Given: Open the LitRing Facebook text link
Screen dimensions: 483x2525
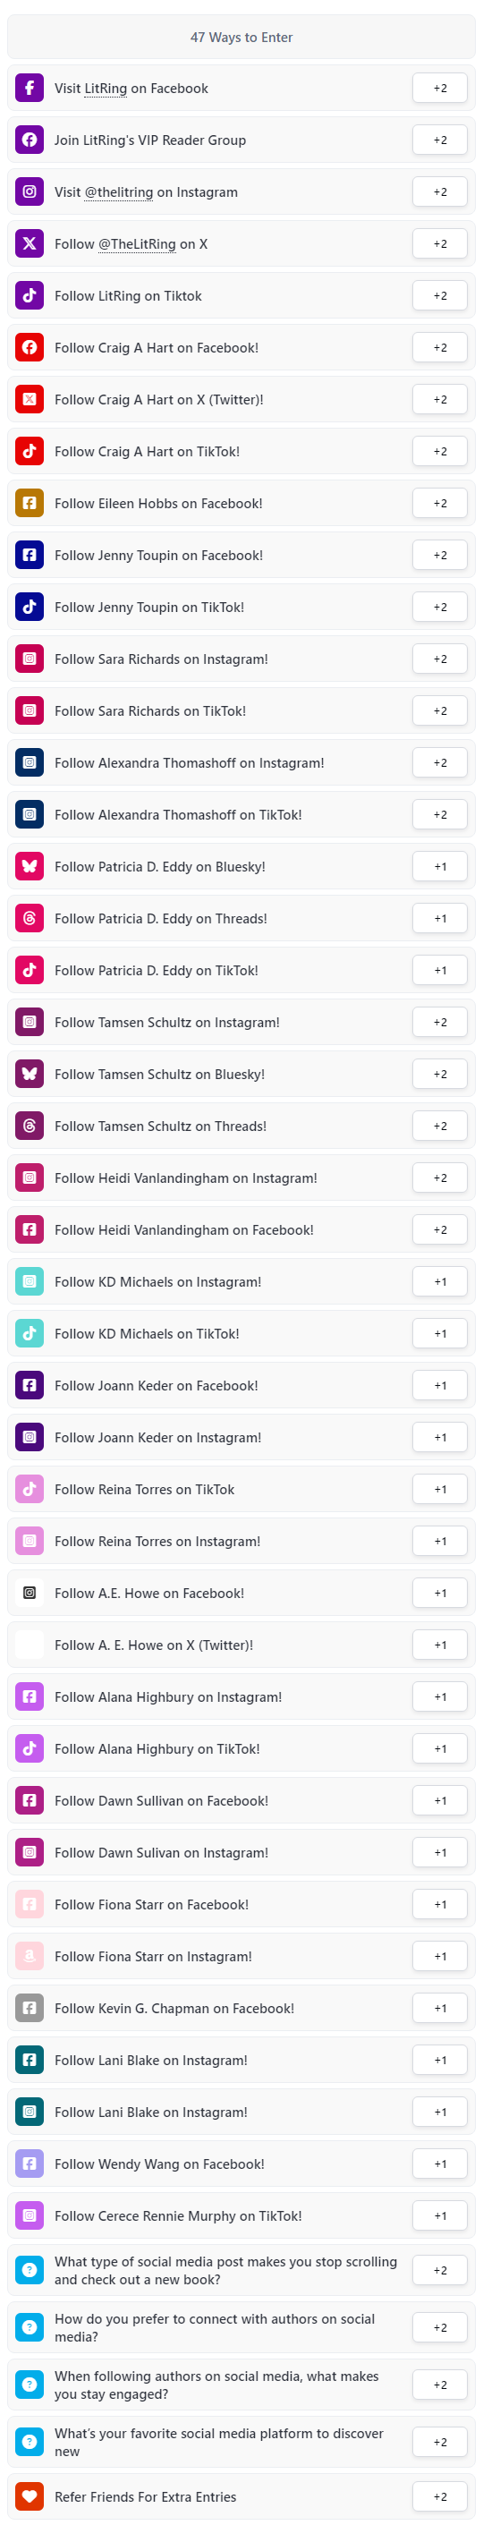Looking at the screenshot, I should pyautogui.click(x=106, y=89).
